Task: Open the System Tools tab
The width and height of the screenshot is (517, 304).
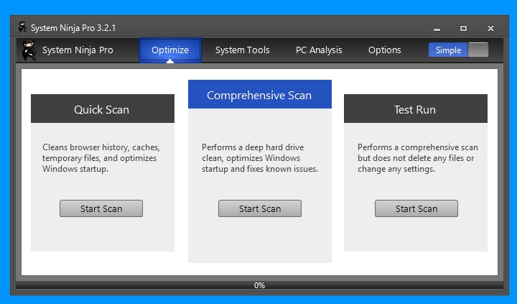Action: coord(243,50)
